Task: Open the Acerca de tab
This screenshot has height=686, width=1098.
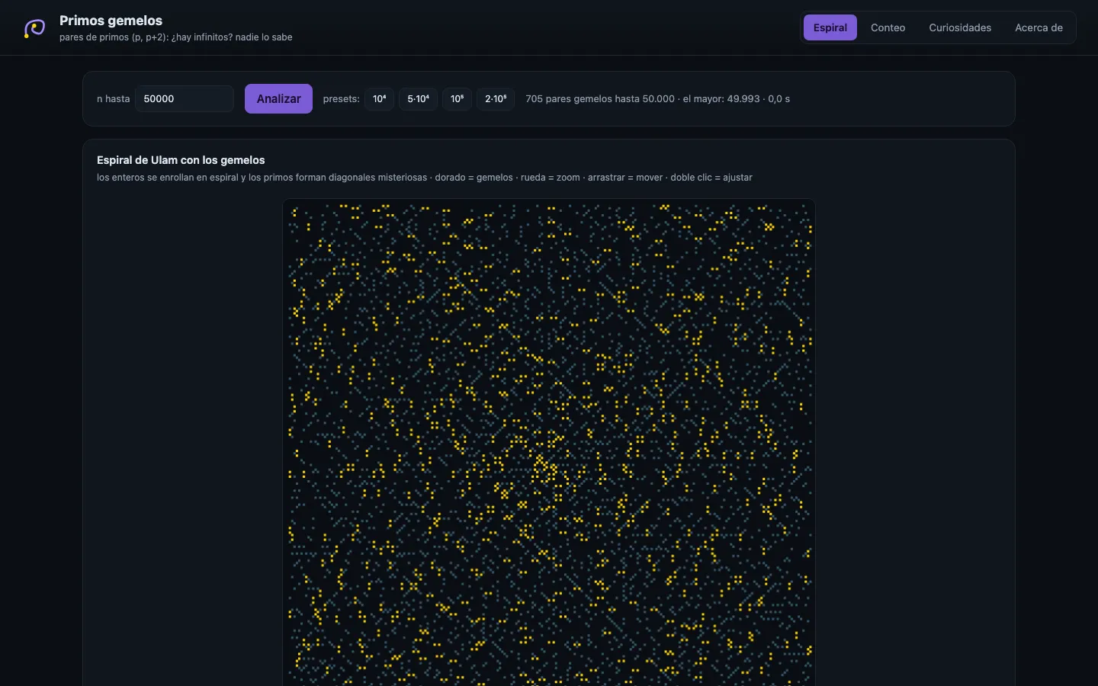Action: [x=1039, y=27]
